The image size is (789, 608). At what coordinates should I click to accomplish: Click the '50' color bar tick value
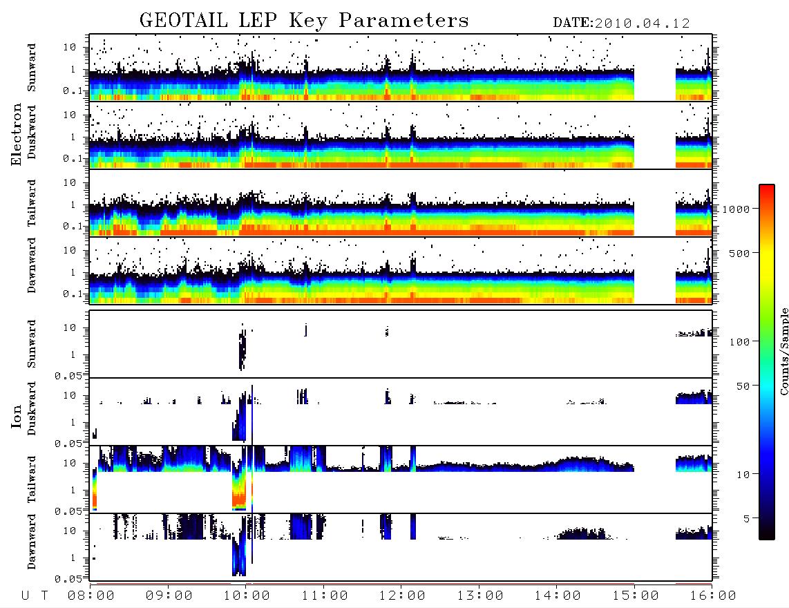click(743, 386)
